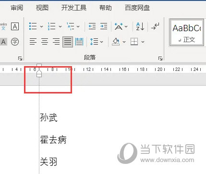The height and width of the screenshot is (174, 206).
Task: Toggle show paragraph marks
Action: 155,26
